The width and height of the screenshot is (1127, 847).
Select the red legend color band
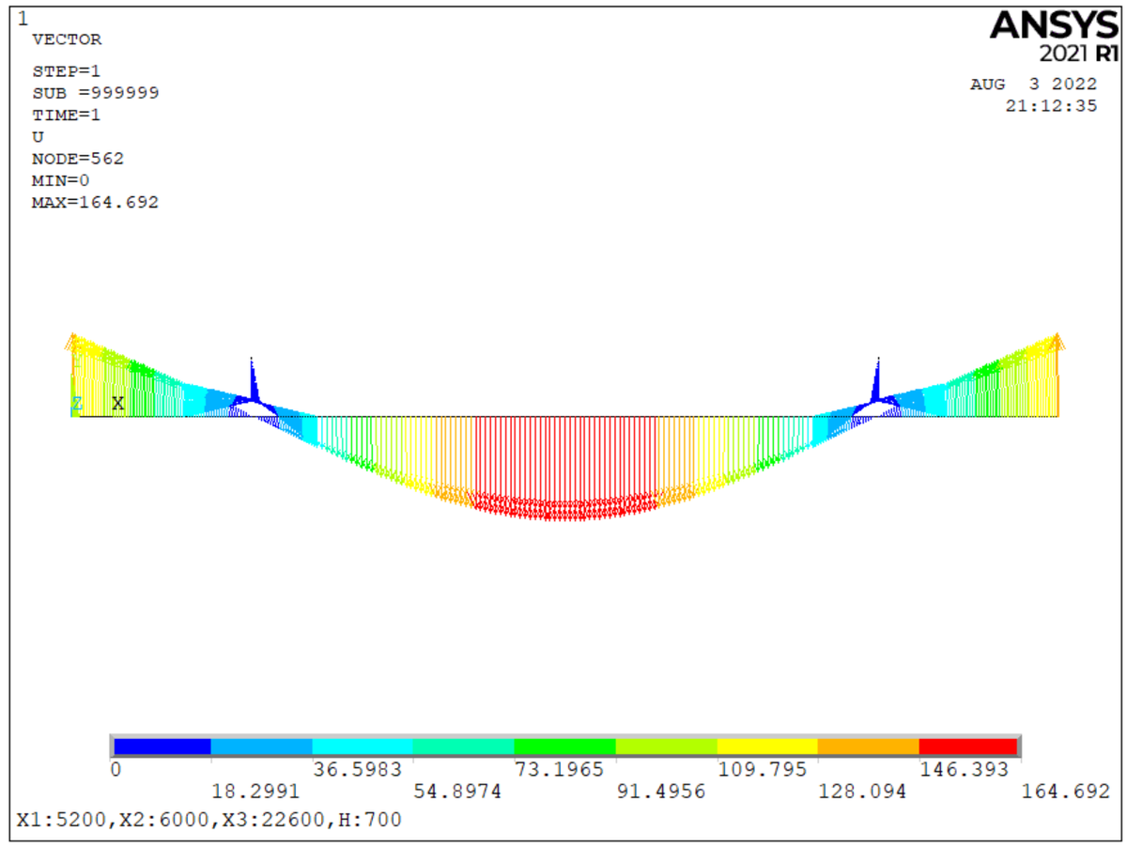968,747
